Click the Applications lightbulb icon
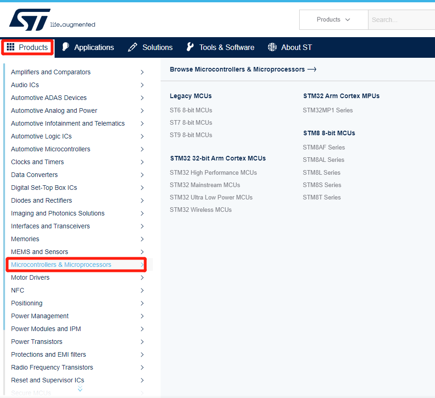The width and height of the screenshot is (435, 398). (66, 47)
